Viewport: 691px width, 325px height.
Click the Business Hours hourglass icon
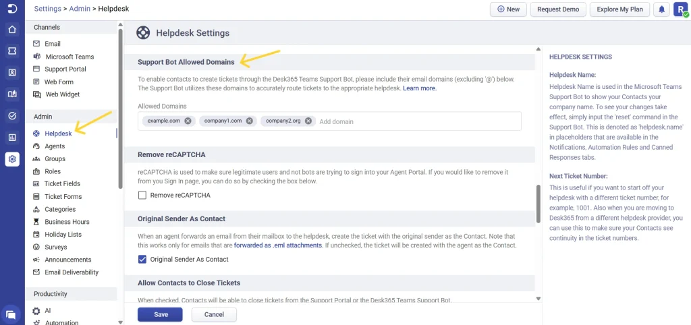click(x=36, y=222)
